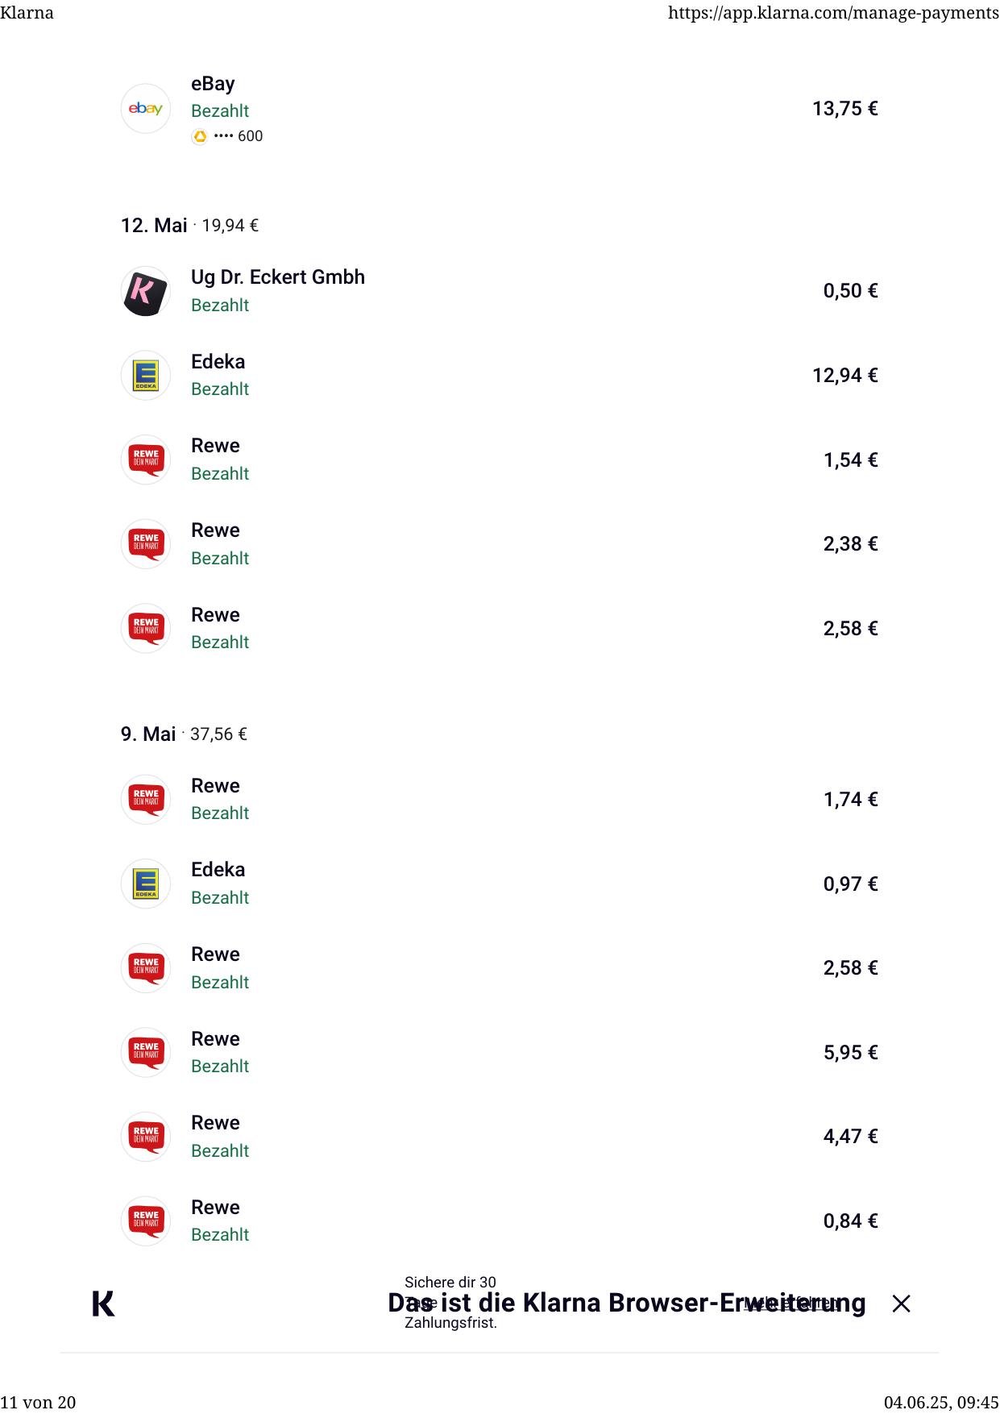This screenshot has width=1000, height=1414.
Task: Click the 13,75 € eBay amount
Action: pyautogui.click(x=844, y=109)
